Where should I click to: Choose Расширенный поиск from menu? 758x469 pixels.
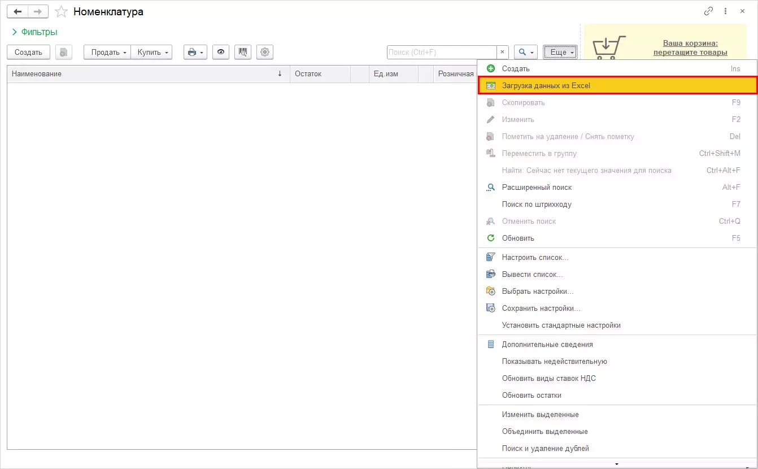[537, 187]
